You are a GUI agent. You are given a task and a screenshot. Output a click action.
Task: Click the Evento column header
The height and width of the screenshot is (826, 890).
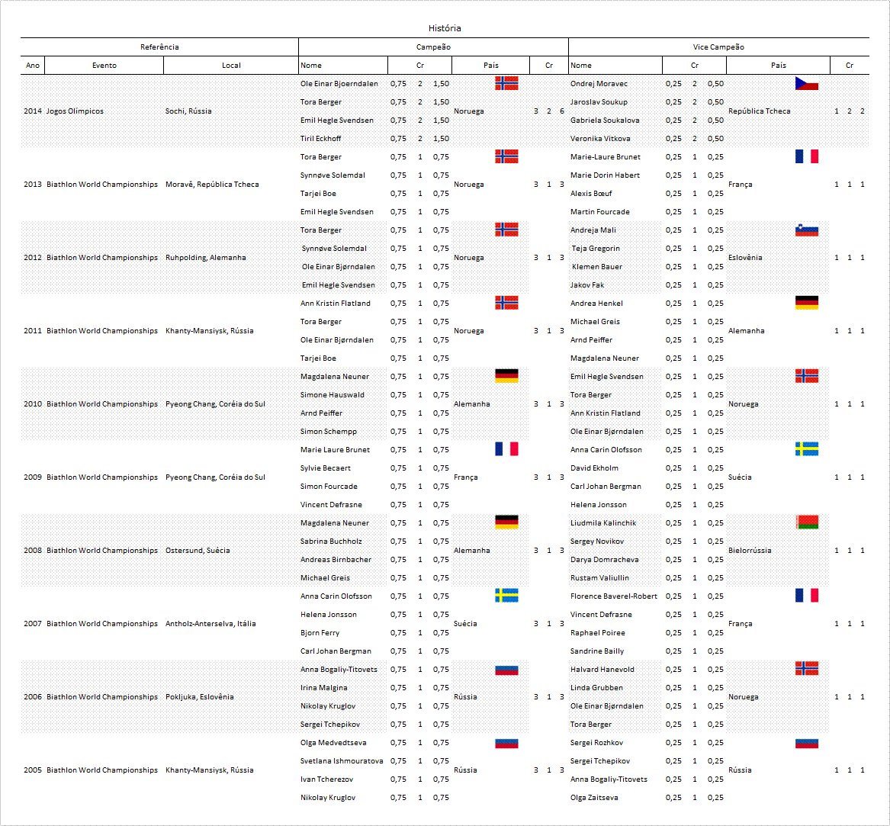tap(104, 66)
